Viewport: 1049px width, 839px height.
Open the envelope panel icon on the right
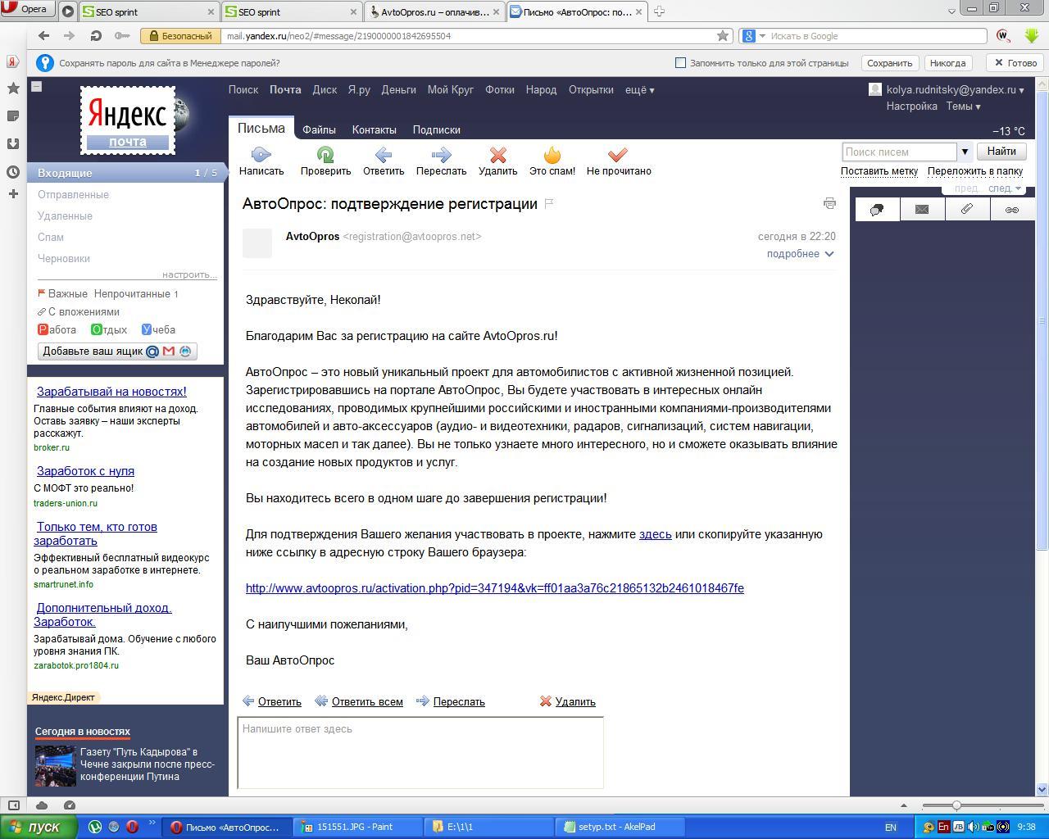[x=922, y=210]
